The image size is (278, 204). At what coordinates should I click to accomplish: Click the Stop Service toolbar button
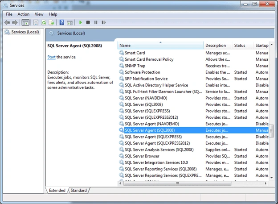pos(88,22)
